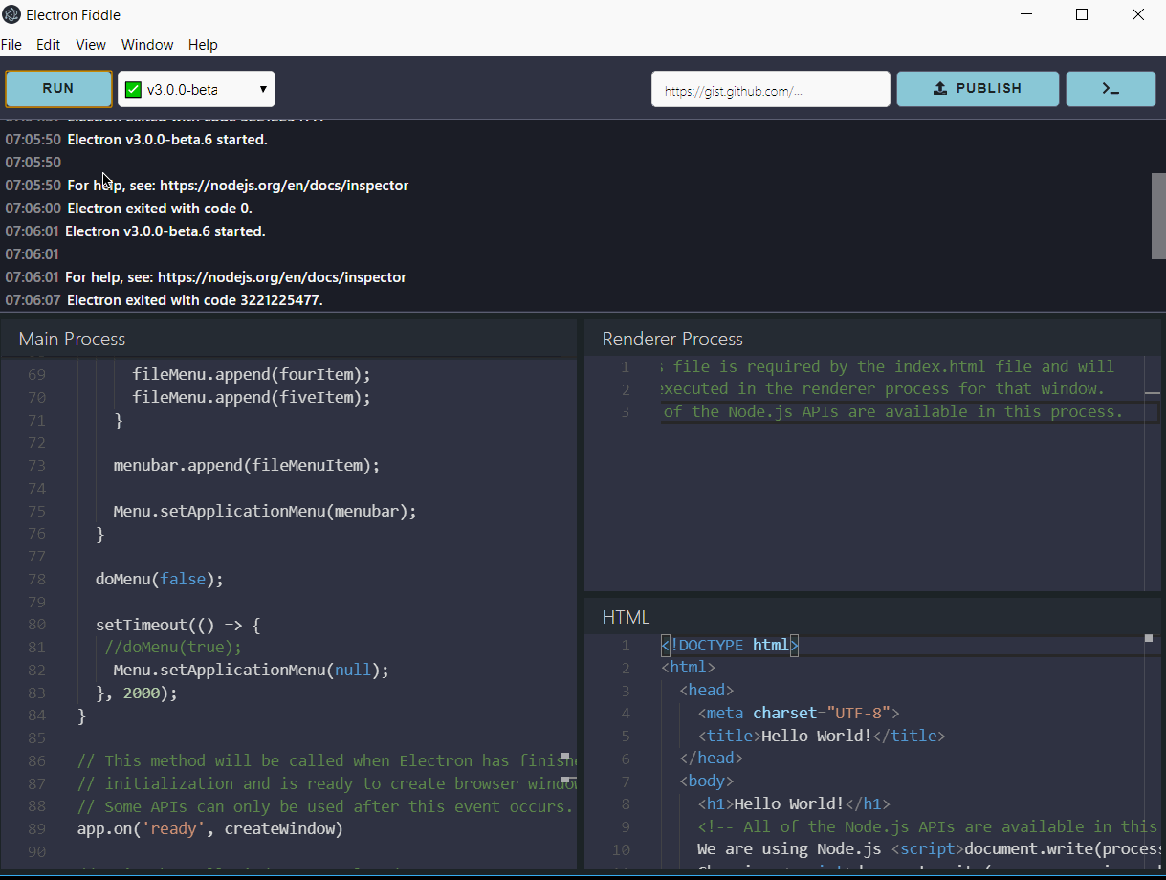Click code line 'fileMenu.append(fiveItem);'
Screen dimensions: 1166x880
[x=252, y=397]
